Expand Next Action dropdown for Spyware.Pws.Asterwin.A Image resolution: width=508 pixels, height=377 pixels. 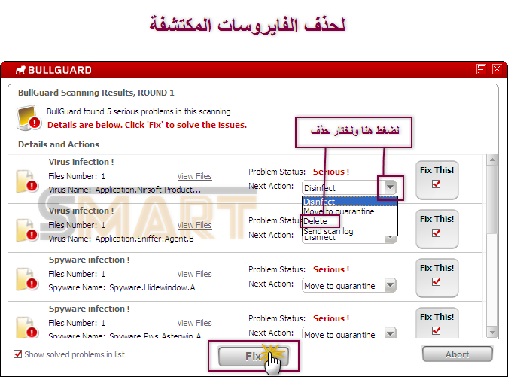[x=390, y=334]
